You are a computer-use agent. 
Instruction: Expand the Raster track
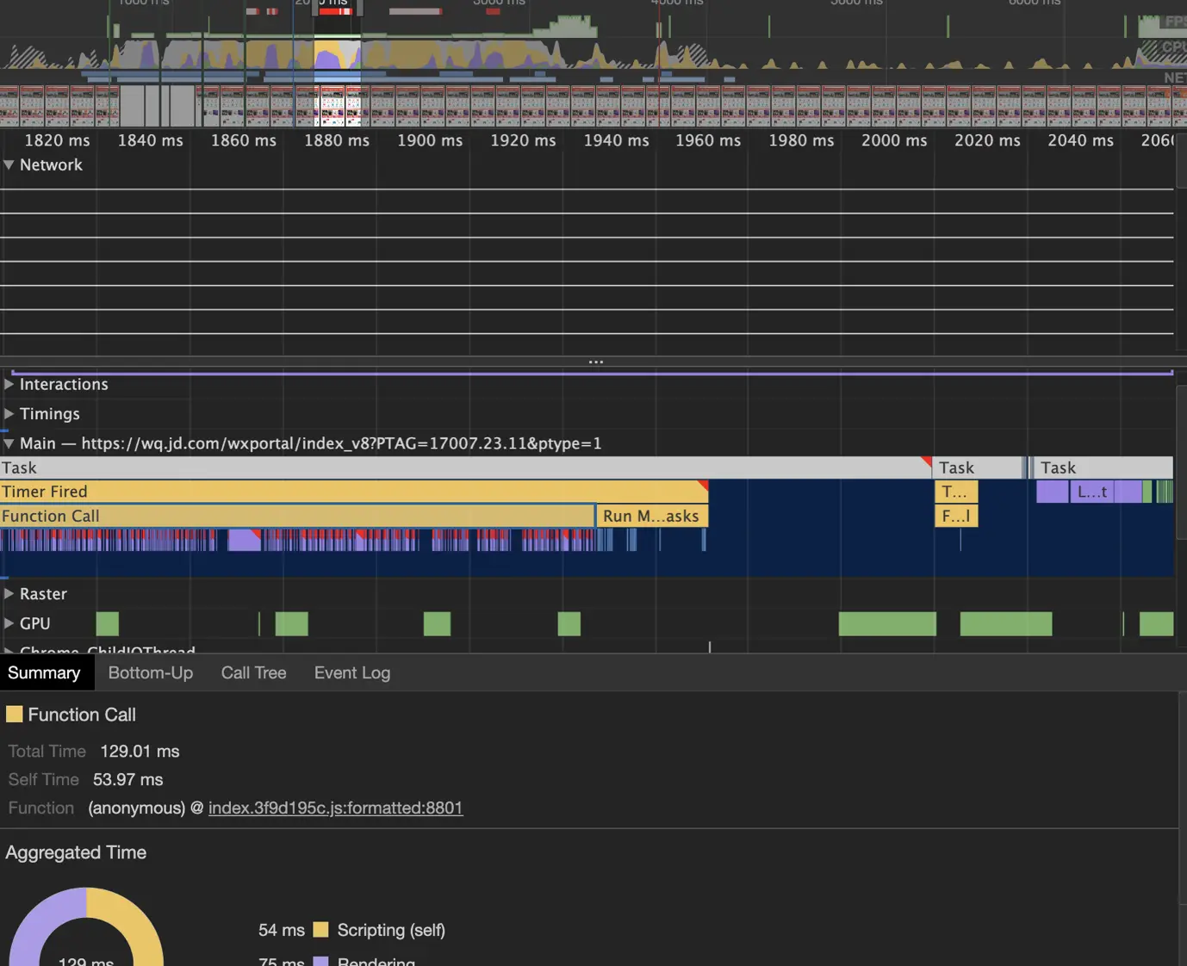pos(9,594)
